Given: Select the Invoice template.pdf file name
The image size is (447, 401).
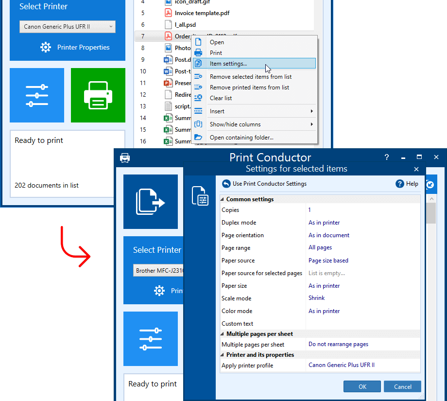Looking at the screenshot, I should click(202, 13).
